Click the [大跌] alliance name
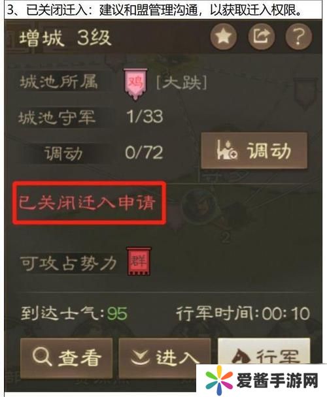The width and height of the screenshot is (327, 397). point(181,83)
